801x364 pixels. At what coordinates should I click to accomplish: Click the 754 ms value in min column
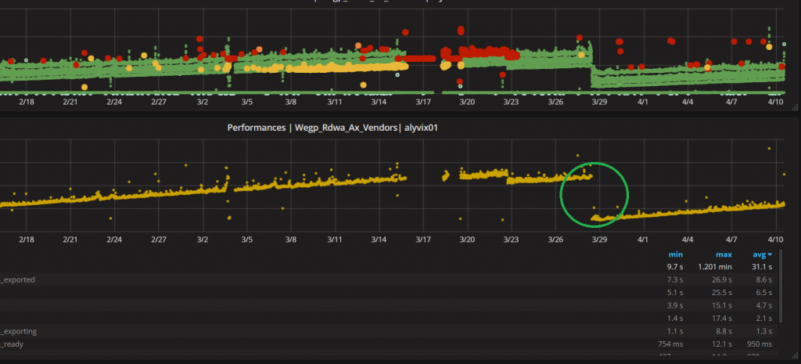(x=671, y=344)
